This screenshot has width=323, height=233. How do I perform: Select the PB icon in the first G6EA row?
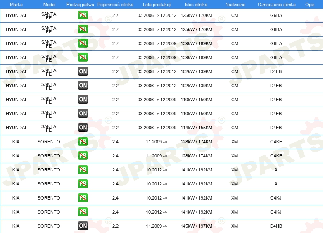point(83,43)
